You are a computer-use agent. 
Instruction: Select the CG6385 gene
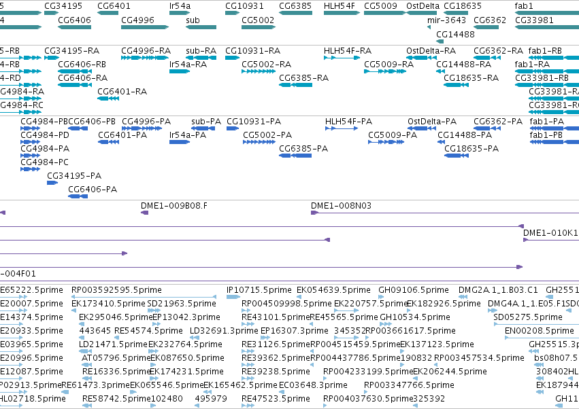click(295, 13)
